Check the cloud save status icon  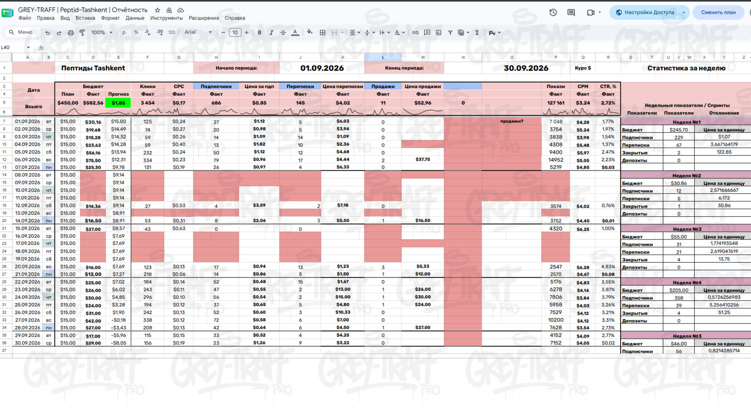181,10
